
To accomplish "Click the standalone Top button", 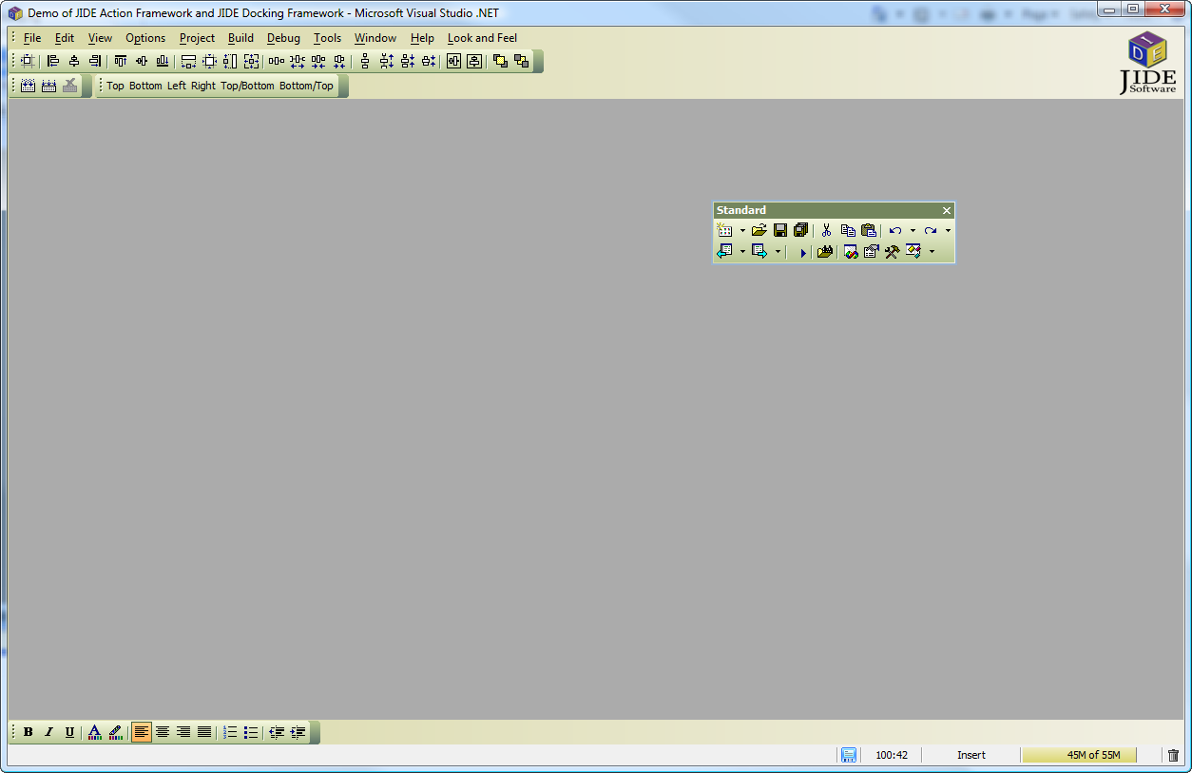I will pos(115,86).
